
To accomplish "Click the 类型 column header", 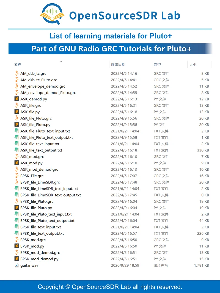I will pyautogui.click(x=157, y=64).
